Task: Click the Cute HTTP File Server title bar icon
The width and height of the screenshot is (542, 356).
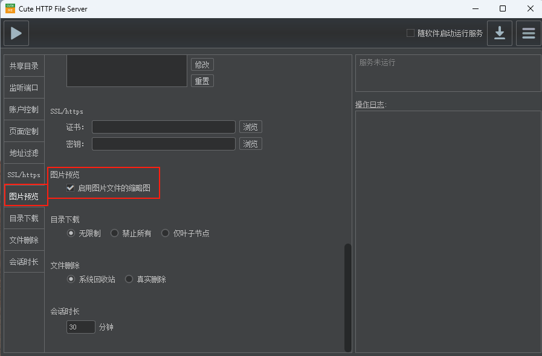Action: 8,8
